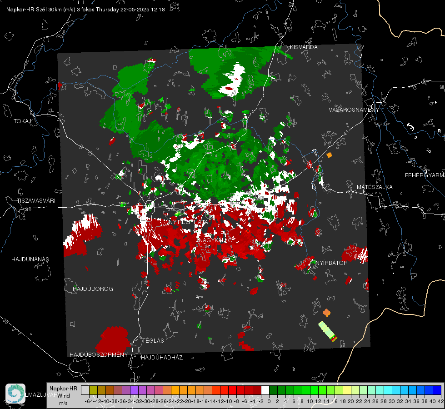Viewport: 445px width, 409px height.
Task: Pick the cyan legend swatch between 28 and 30
Action: point(388,390)
